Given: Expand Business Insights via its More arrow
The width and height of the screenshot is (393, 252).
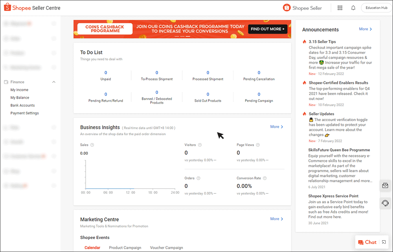Looking at the screenshot, I should tap(276, 127).
